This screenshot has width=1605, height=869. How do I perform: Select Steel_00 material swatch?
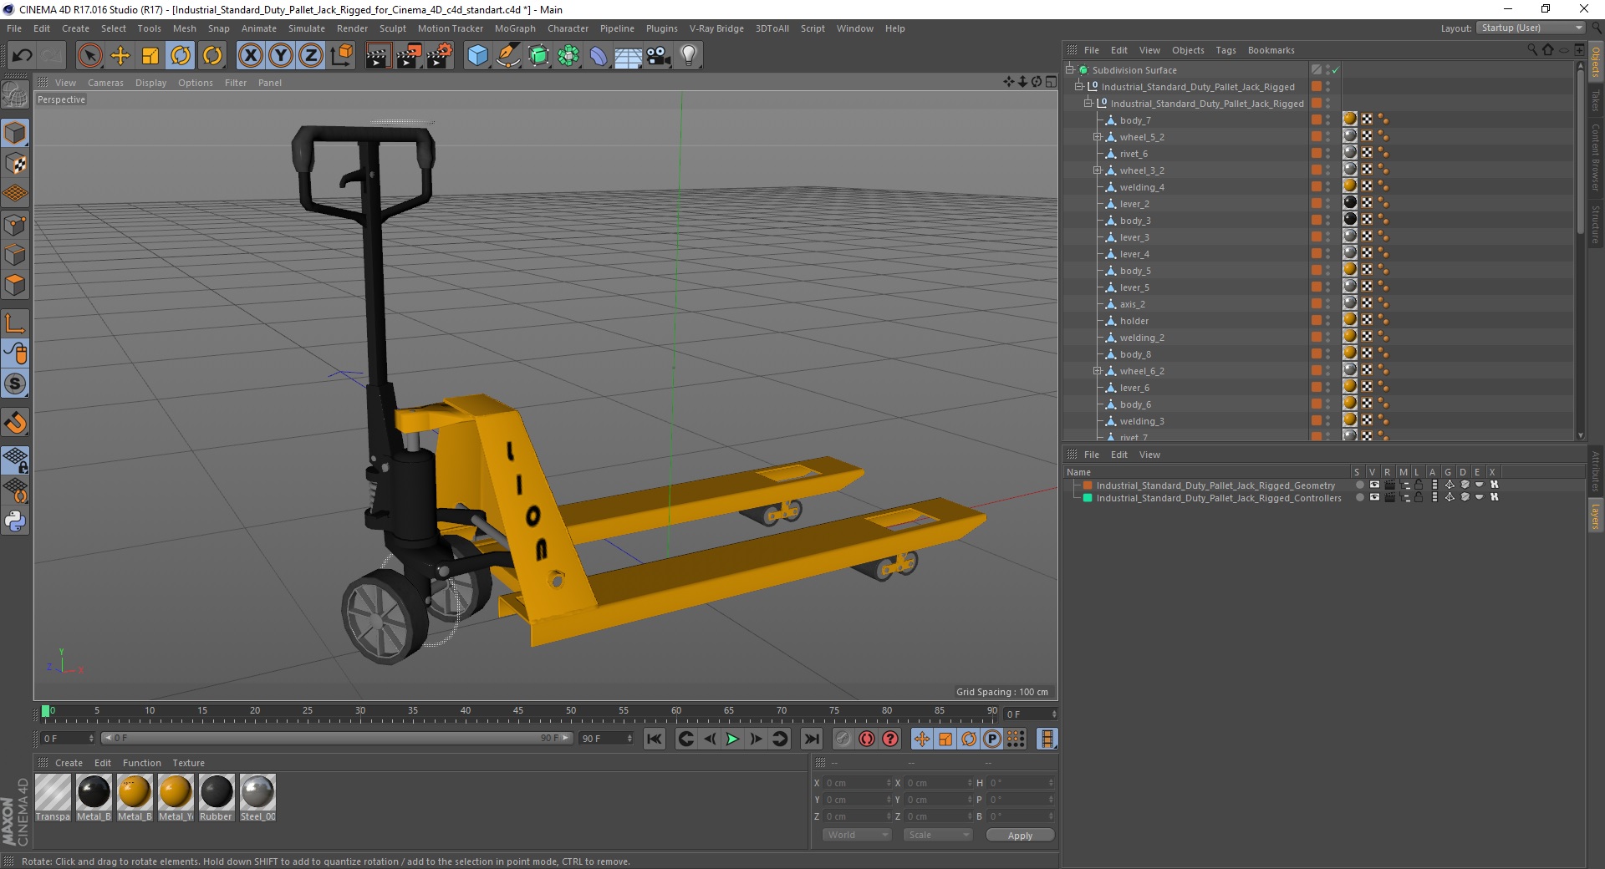[257, 797]
